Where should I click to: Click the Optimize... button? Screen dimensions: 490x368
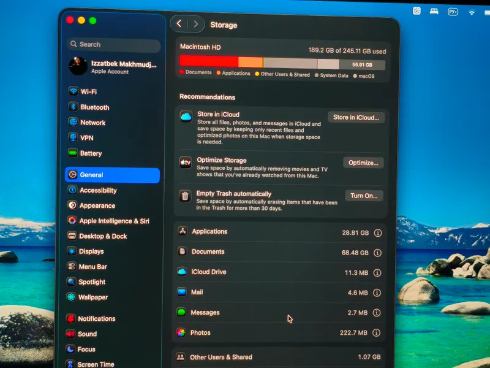[x=363, y=163]
